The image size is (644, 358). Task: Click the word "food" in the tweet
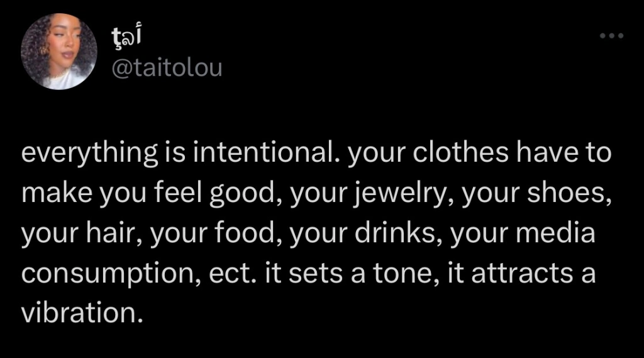(243, 233)
